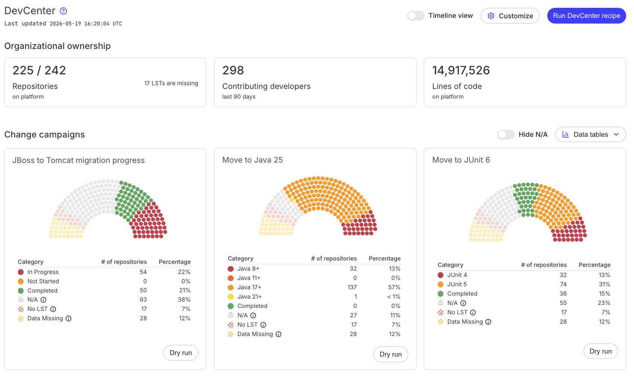Click the JBoss to Tomcat migration progress title
Image resolution: width=634 pixels, height=376 pixels.
pyautogui.click(x=79, y=160)
